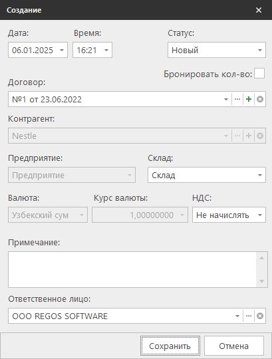Image resolution: width=272 pixels, height=359 pixels.
Task: Open the Дата calendar dropdown arrow
Action: point(62,50)
